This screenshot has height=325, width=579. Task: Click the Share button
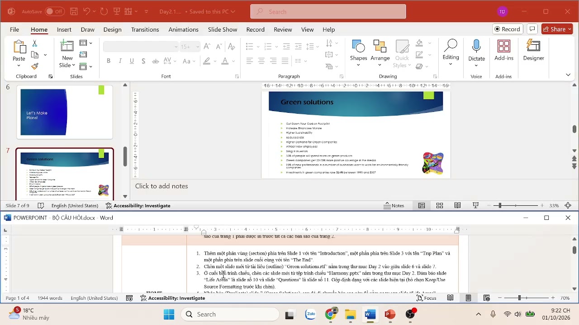point(557,29)
